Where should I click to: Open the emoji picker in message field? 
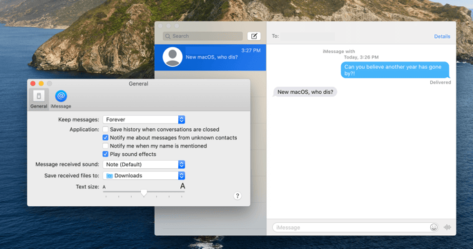point(434,228)
